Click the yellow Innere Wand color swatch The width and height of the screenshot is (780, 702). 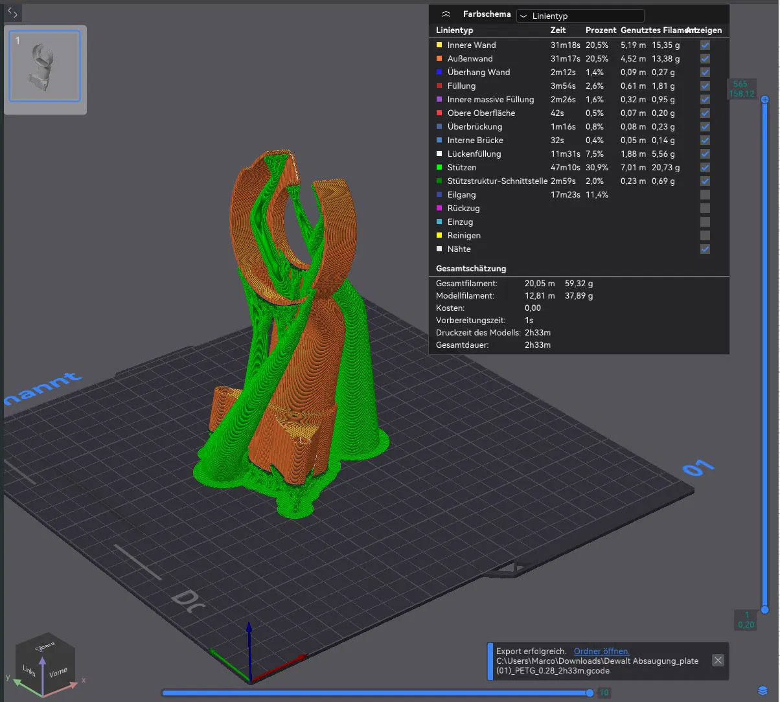[x=439, y=45]
